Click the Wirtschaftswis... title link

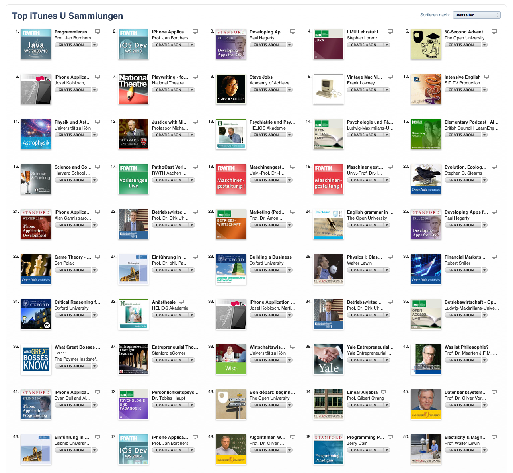point(267,347)
